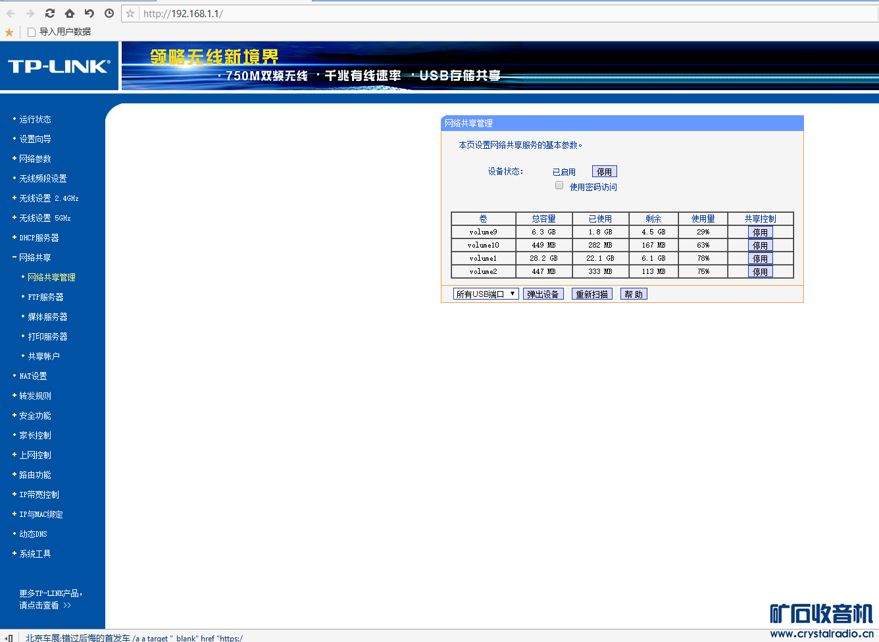Select 媒体服务器 submenu item
The width and height of the screenshot is (879, 642).
pyautogui.click(x=47, y=317)
